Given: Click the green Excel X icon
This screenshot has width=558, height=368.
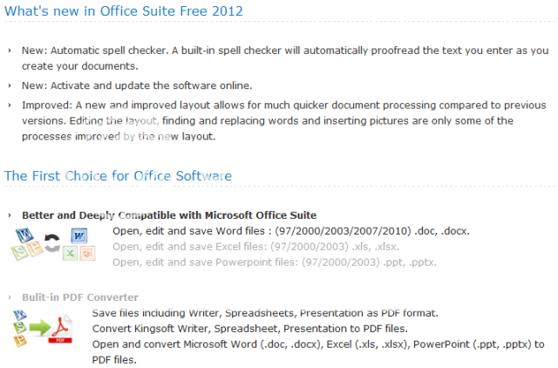Looking at the screenshot, I should (x=70, y=254).
